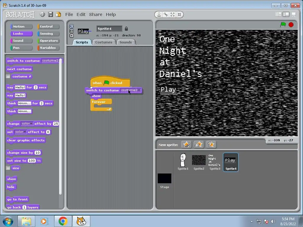Open Windows Start menu

8,221
